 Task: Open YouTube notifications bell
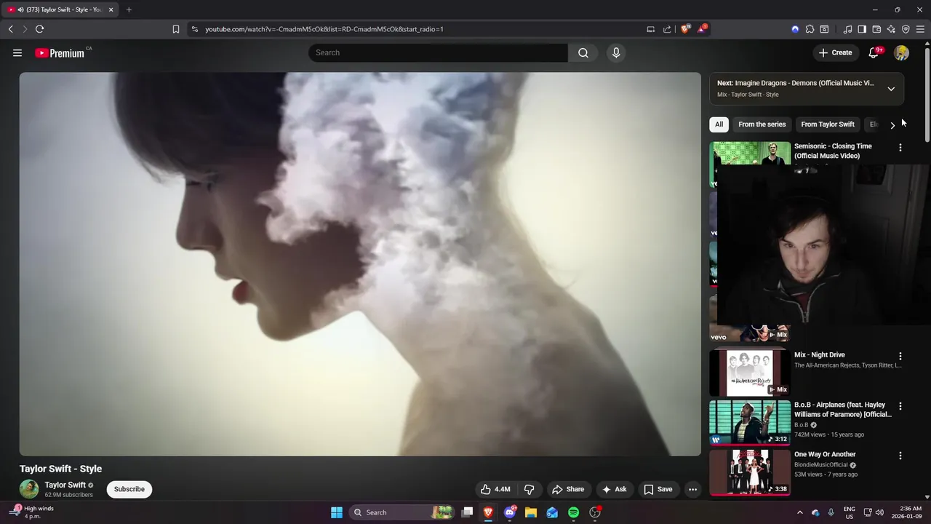click(875, 52)
